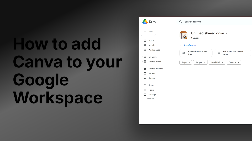This screenshot has height=141, width=252.
Task: Click the Ask about suggestion sparkle icon
Action: pos(219,53)
